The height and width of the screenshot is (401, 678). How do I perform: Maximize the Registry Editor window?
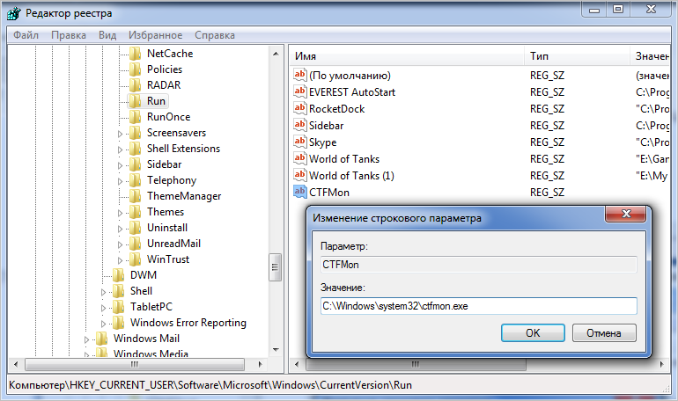point(618,9)
